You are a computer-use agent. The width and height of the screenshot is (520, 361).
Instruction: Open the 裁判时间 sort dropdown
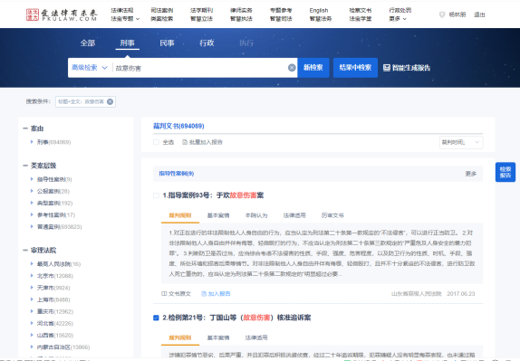click(x=461, y=142)
